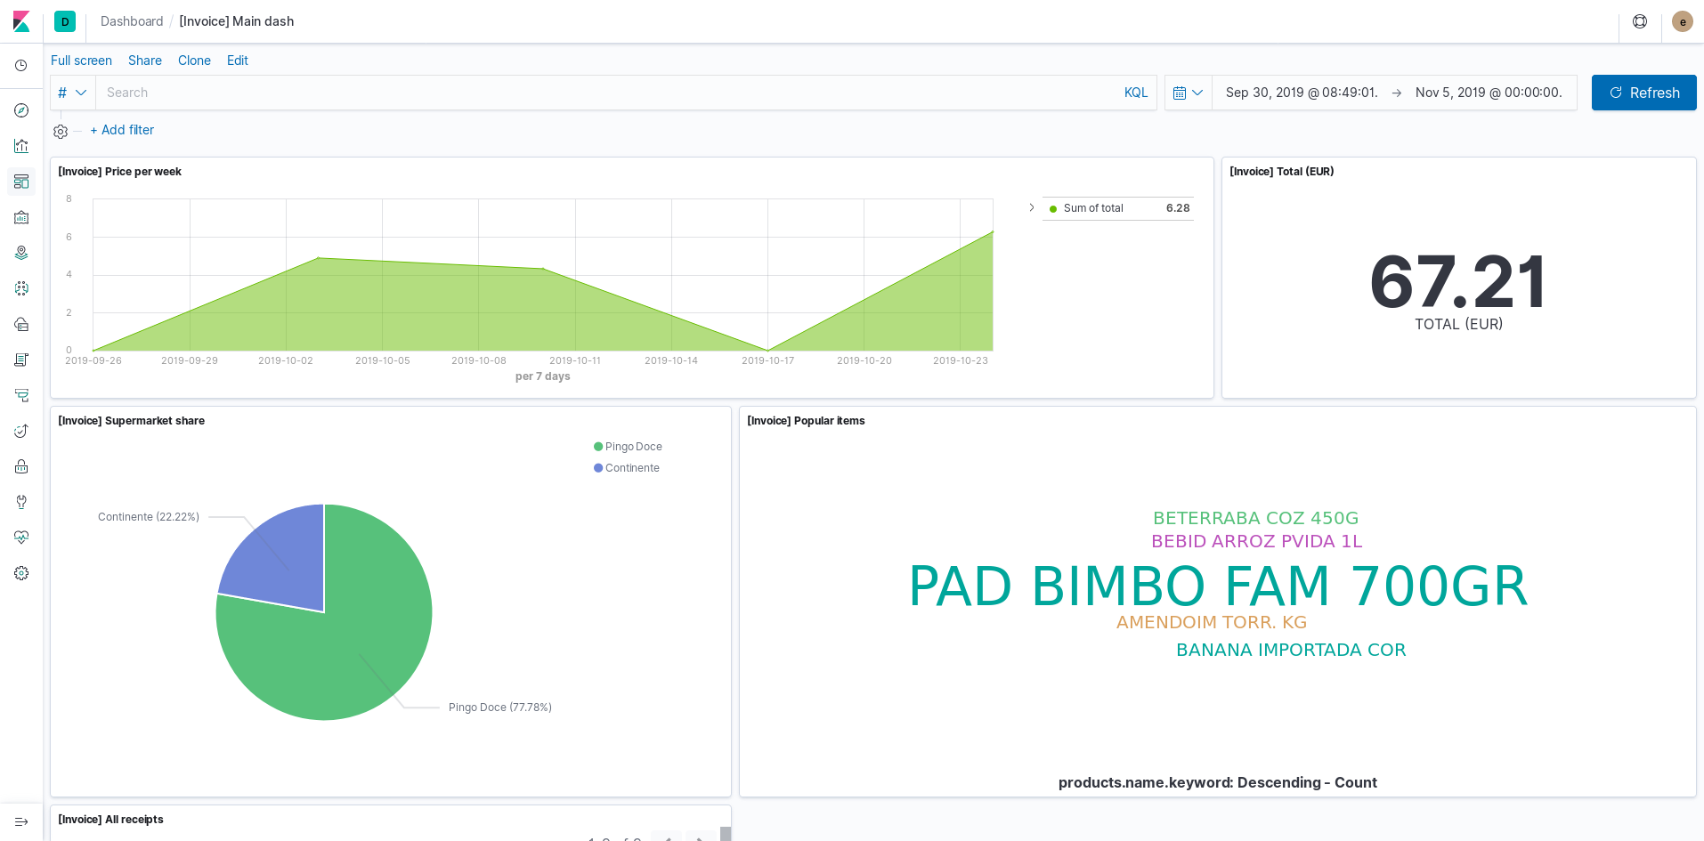Open SIEM from the sidebar lock icon
The image size is (1704, 841).
point(21,466)
